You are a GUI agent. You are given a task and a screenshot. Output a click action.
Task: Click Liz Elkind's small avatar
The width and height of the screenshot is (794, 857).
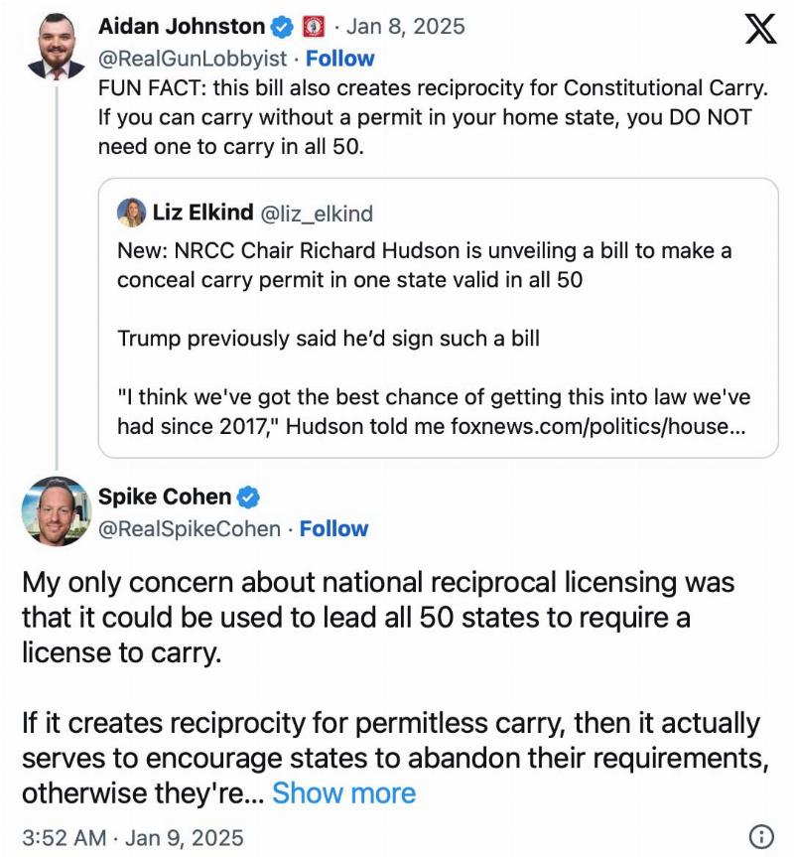point(131,213)
